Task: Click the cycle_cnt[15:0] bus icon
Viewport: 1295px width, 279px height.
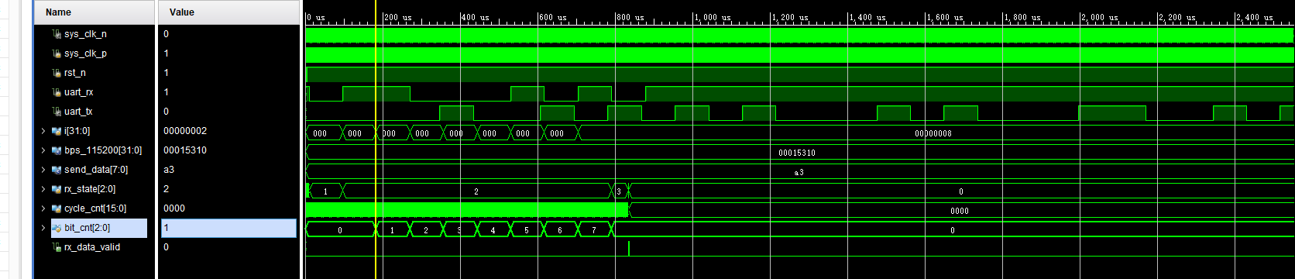Action: 57,208
